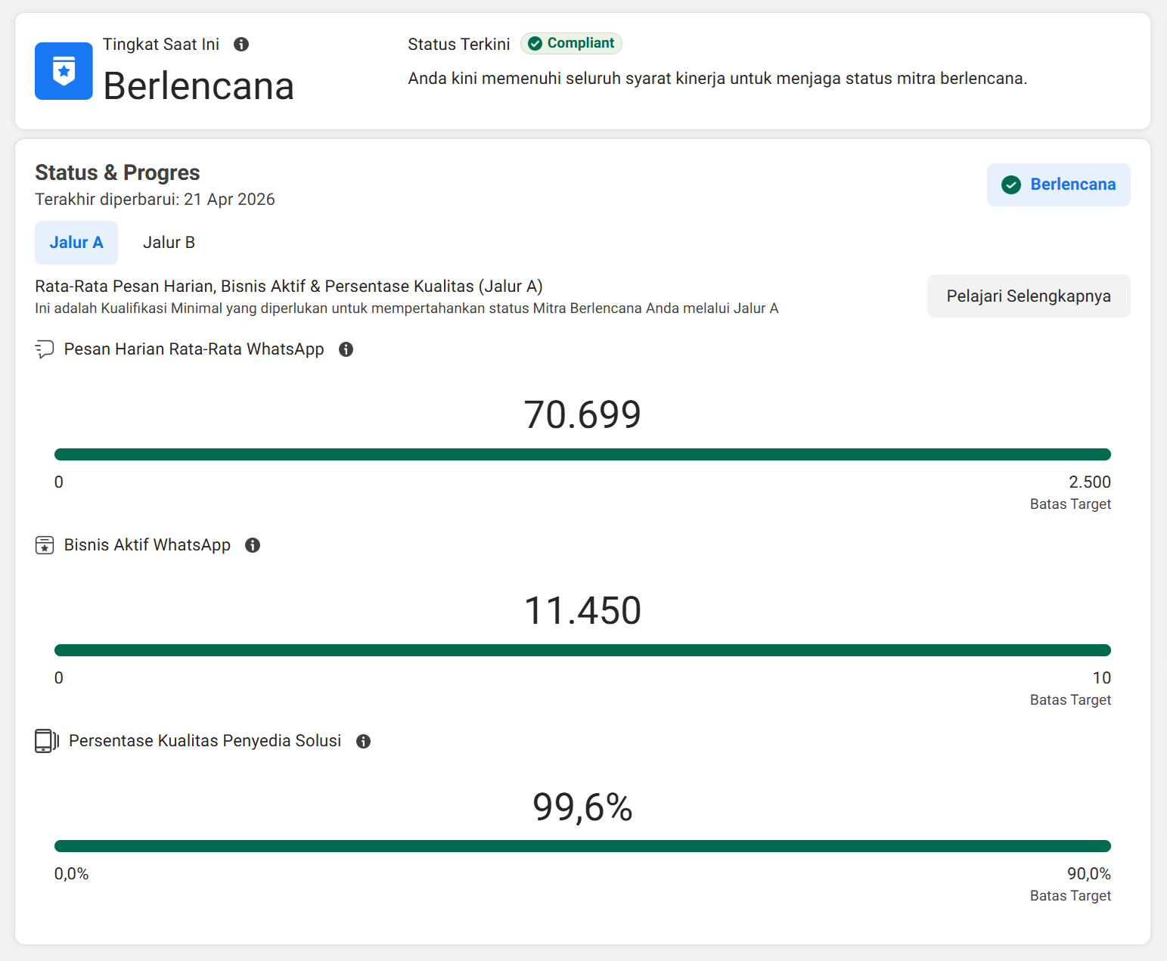Open info tooltip next to Tingkat Saat Ini
The image size is (1167, 961).
[241, 44]
